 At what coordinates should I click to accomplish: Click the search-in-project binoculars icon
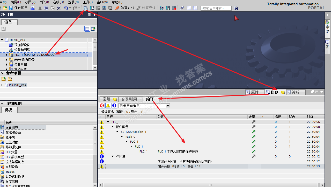click(x=236, y=8)
